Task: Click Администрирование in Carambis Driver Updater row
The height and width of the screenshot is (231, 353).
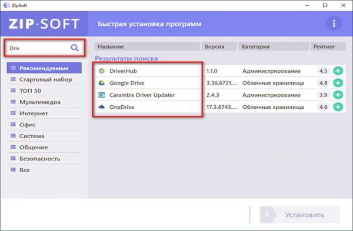Action: [271, 95]
